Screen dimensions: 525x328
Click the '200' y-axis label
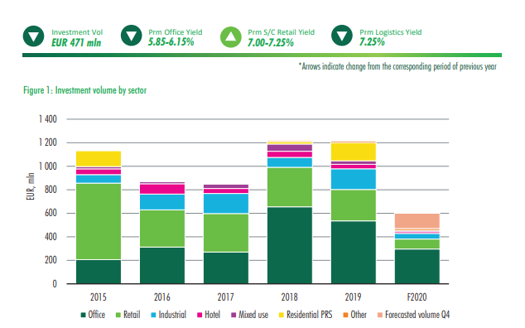(x=51, y=260)
